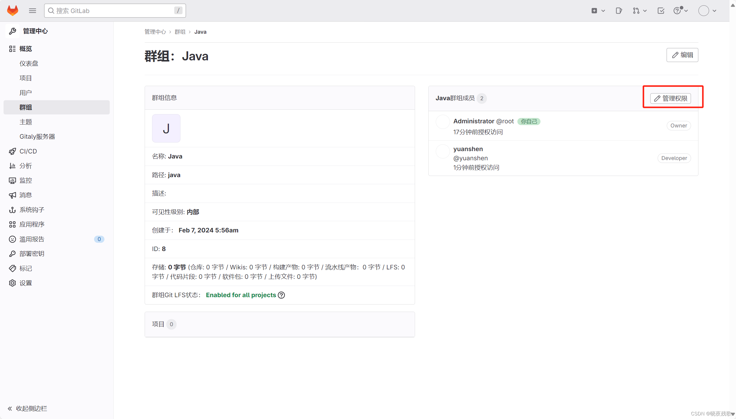Screen dimensions: 736x419
Task: Click Java breadcrumb link
Action: (x=200, y=32)
